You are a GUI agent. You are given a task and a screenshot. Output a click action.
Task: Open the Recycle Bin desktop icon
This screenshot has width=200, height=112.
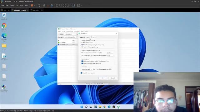[x=4, y=16]
